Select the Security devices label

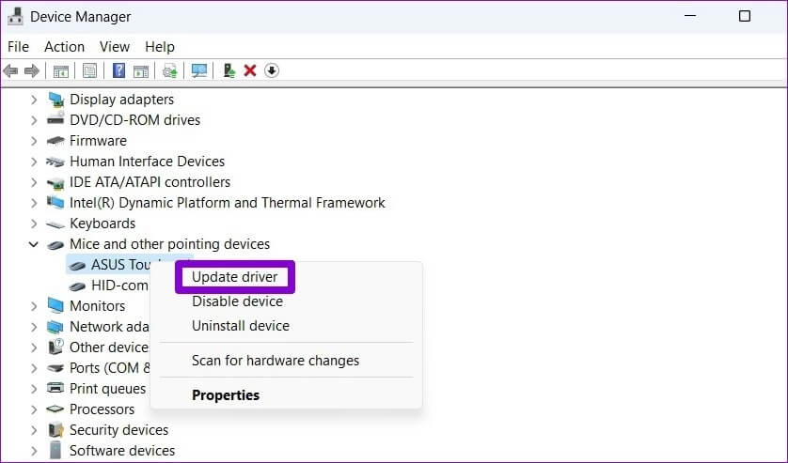coord(118,430)
